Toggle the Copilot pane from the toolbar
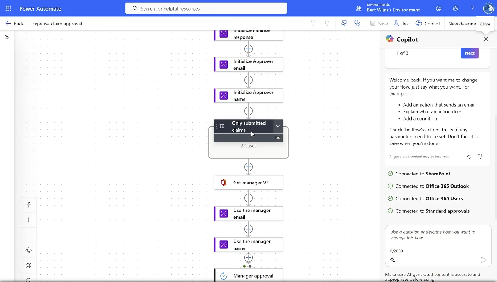This screenshot has height=282, width=497. pyautogui.click(x=428, y=24)
